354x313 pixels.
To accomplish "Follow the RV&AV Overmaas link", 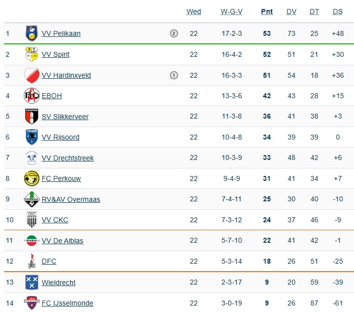I will click(x=71, y=199).
